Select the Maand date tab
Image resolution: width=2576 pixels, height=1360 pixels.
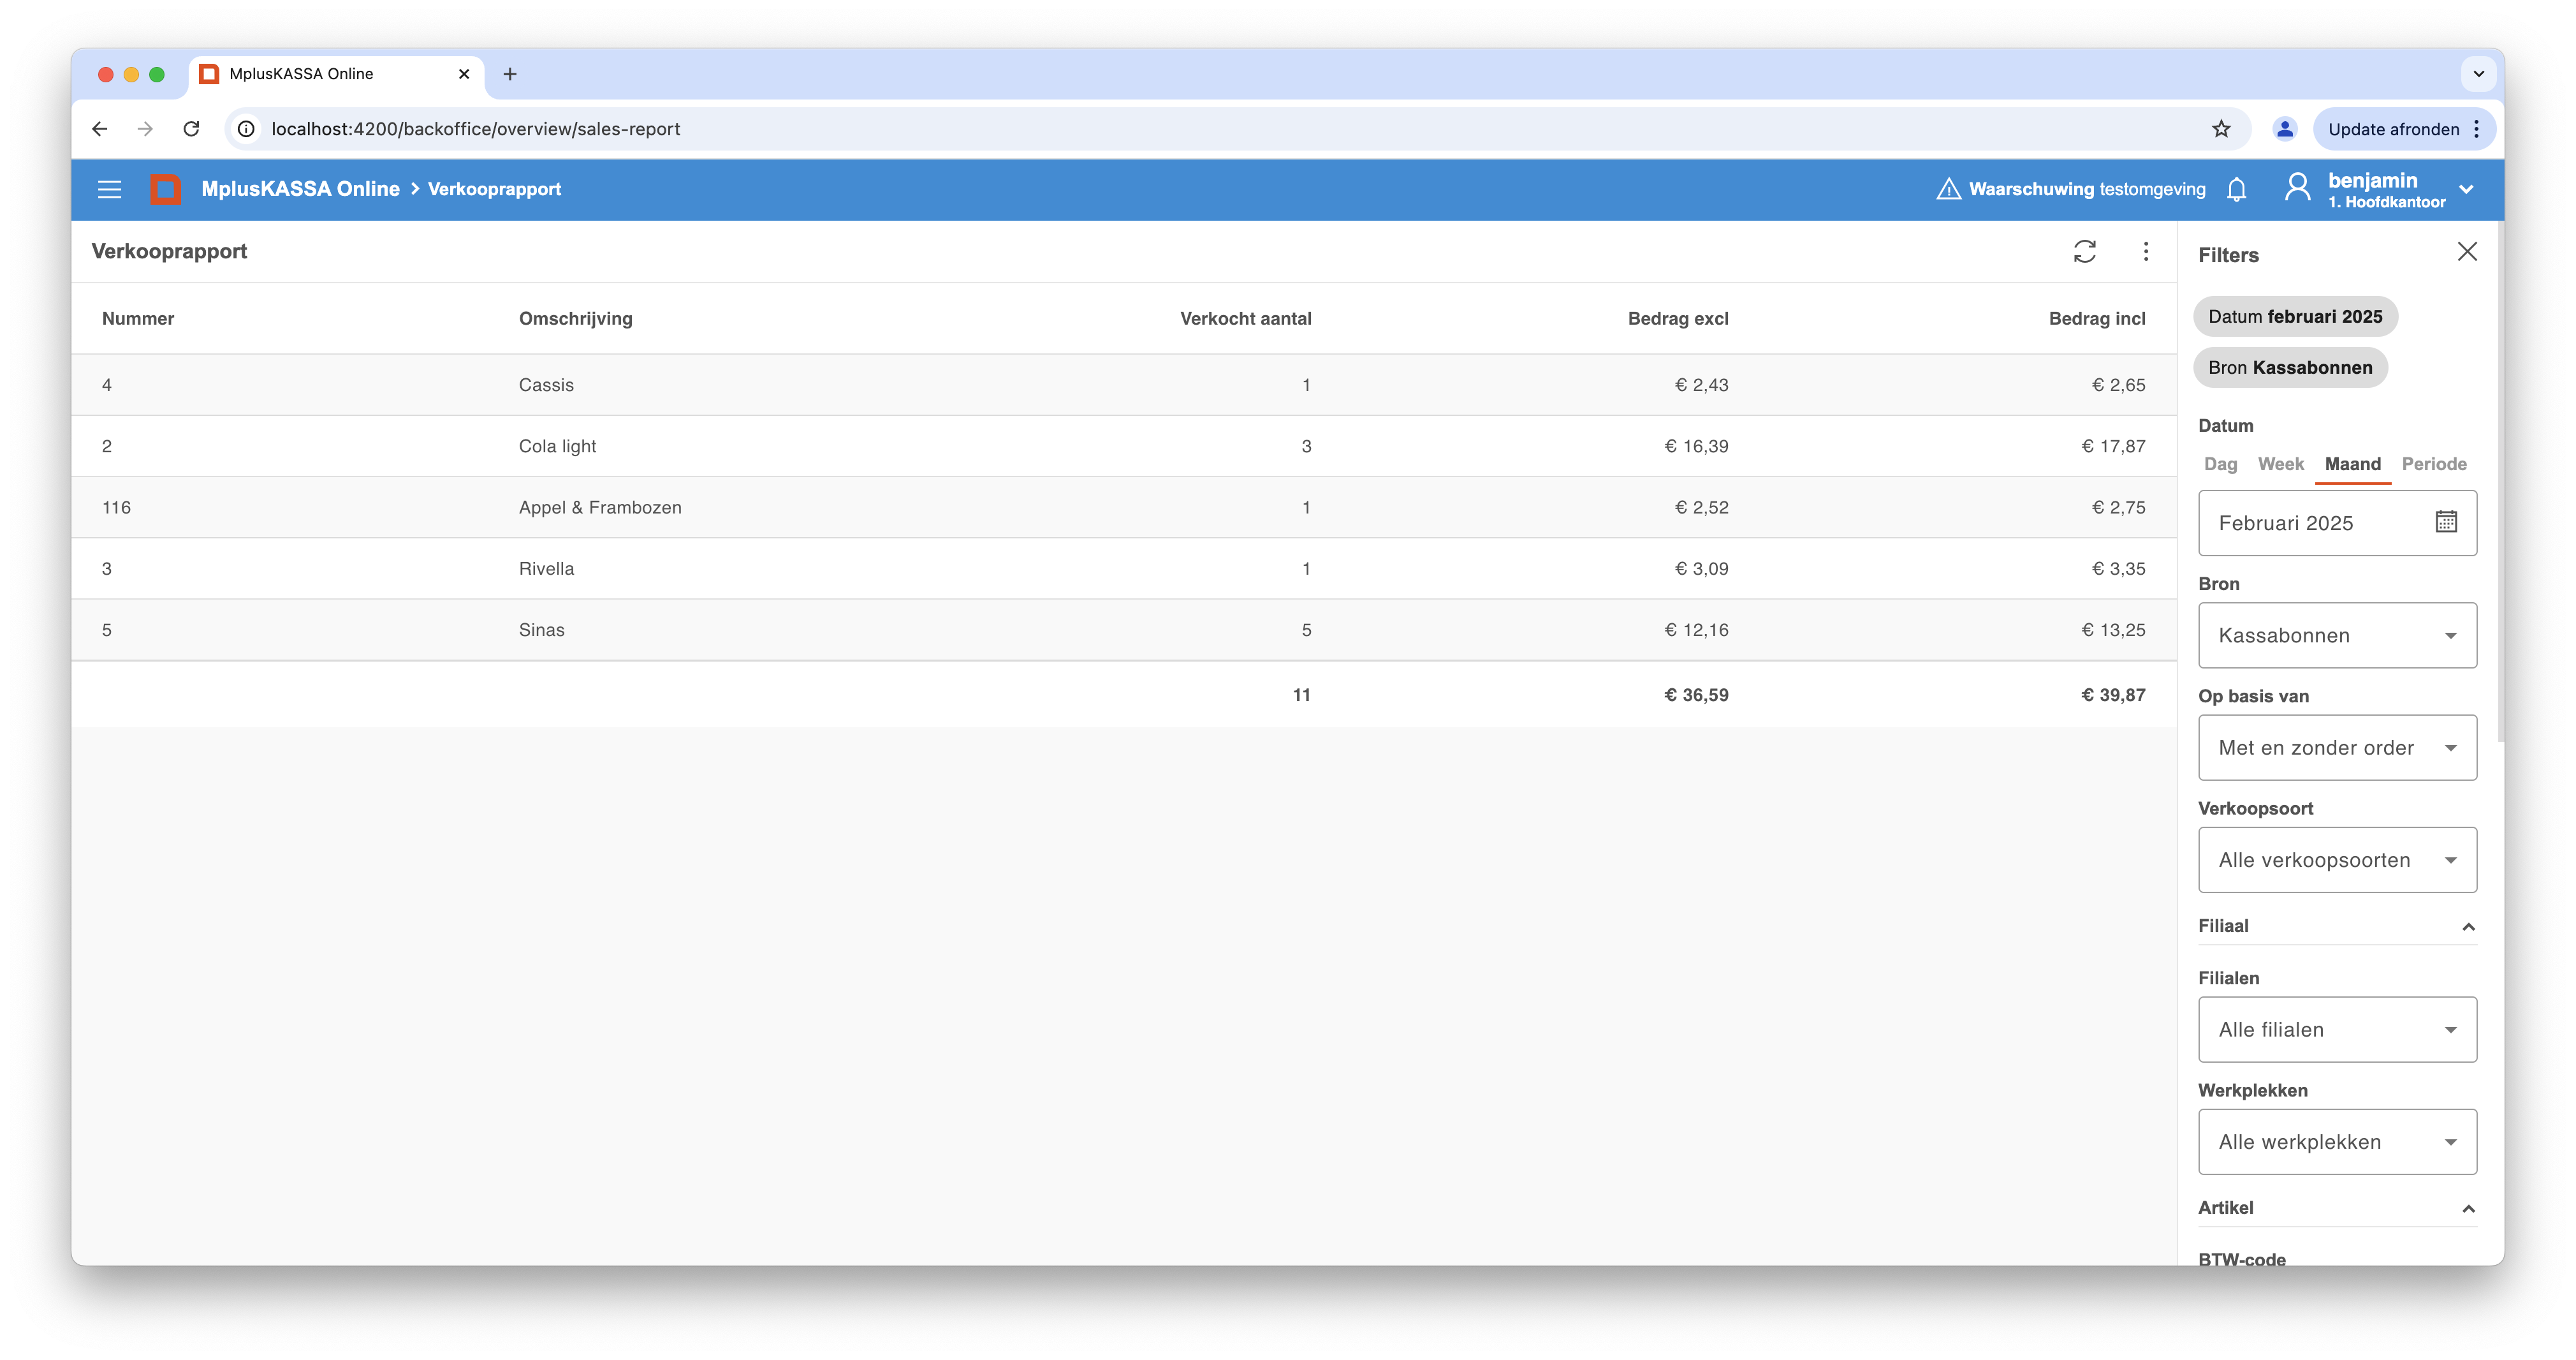[x=2352, y=463]
